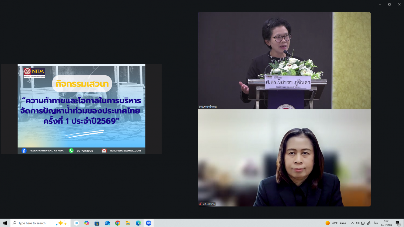Toggle the volume speaker icon
This screenshot has width=404, height=227.
coord(357,223)
